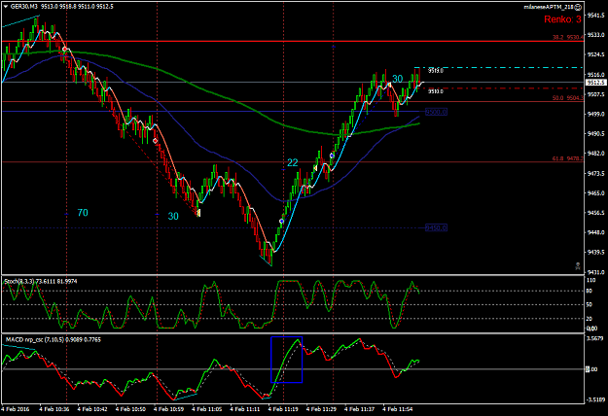Click the 4 Feb 10:50 time label
608x416 pixels.
point(130,409)
